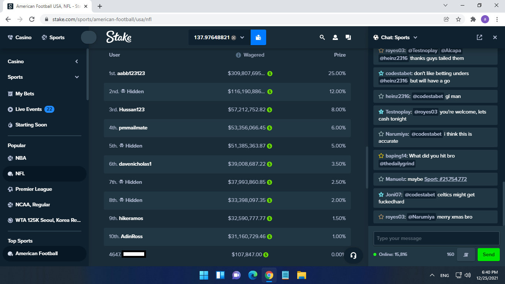Click the search magnifier icon in header

click(x=322, y=37)
